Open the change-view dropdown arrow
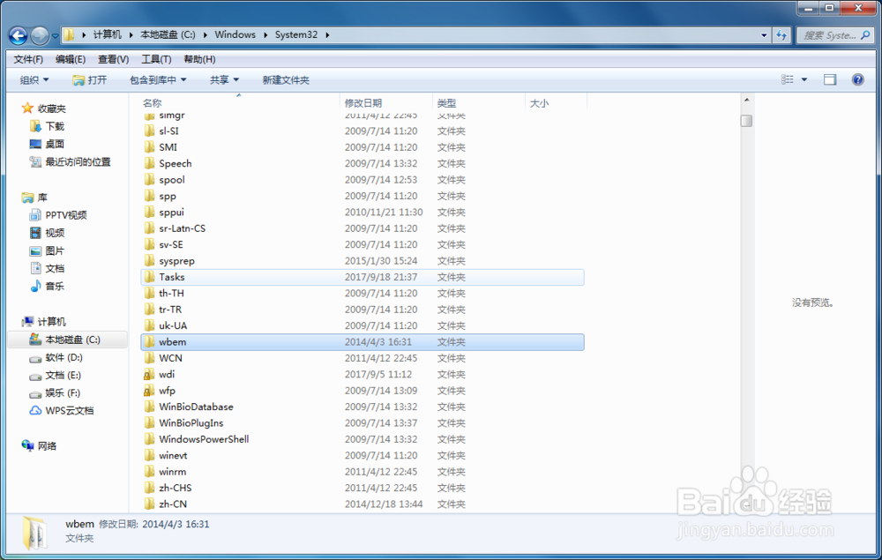 tap(804, 78)
